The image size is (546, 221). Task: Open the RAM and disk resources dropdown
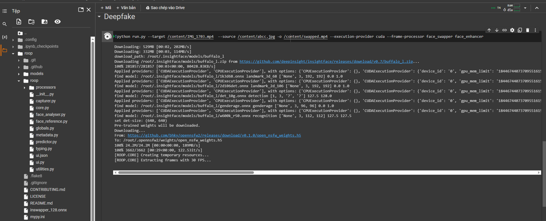tap(525, 8)
